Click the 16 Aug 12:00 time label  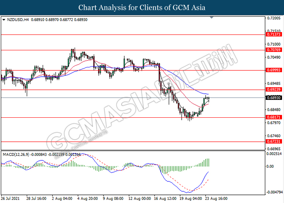pyautogui.click(x=165, y=199)
